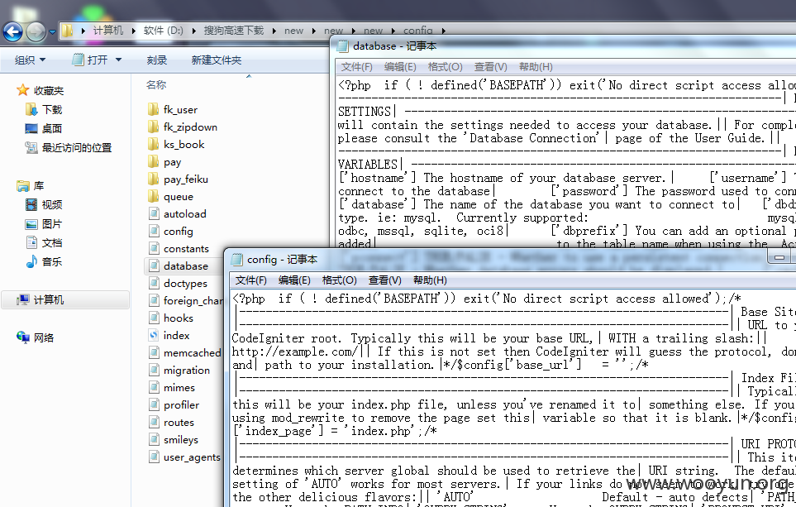Viewport: 796px width, 507px height.
Task: Select the autoload file icon
Action: tap(154, 213)
